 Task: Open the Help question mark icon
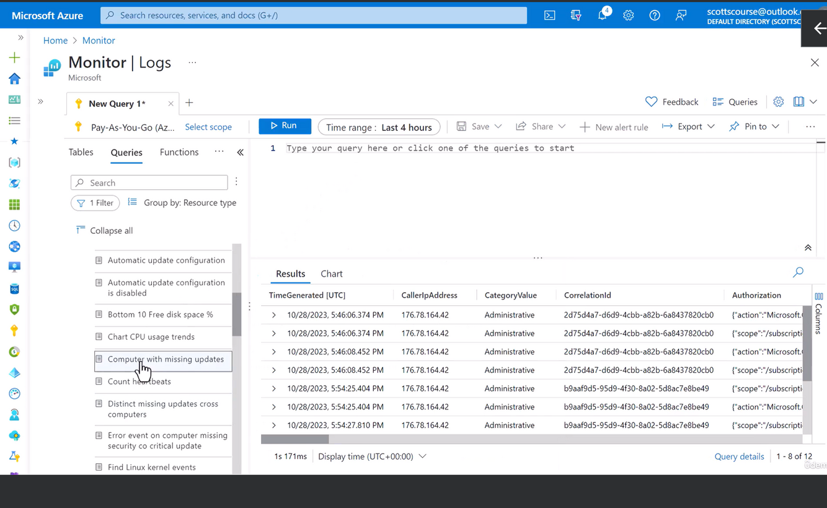tap(655, 16)
